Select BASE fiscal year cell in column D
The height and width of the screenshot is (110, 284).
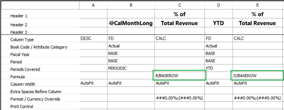click(219, 54)
